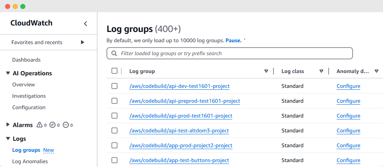The height and width of the screenshot is (167, 383).
Task: Check the api-prod-test1601-project row checkbox
Action: tap(114, 116)
